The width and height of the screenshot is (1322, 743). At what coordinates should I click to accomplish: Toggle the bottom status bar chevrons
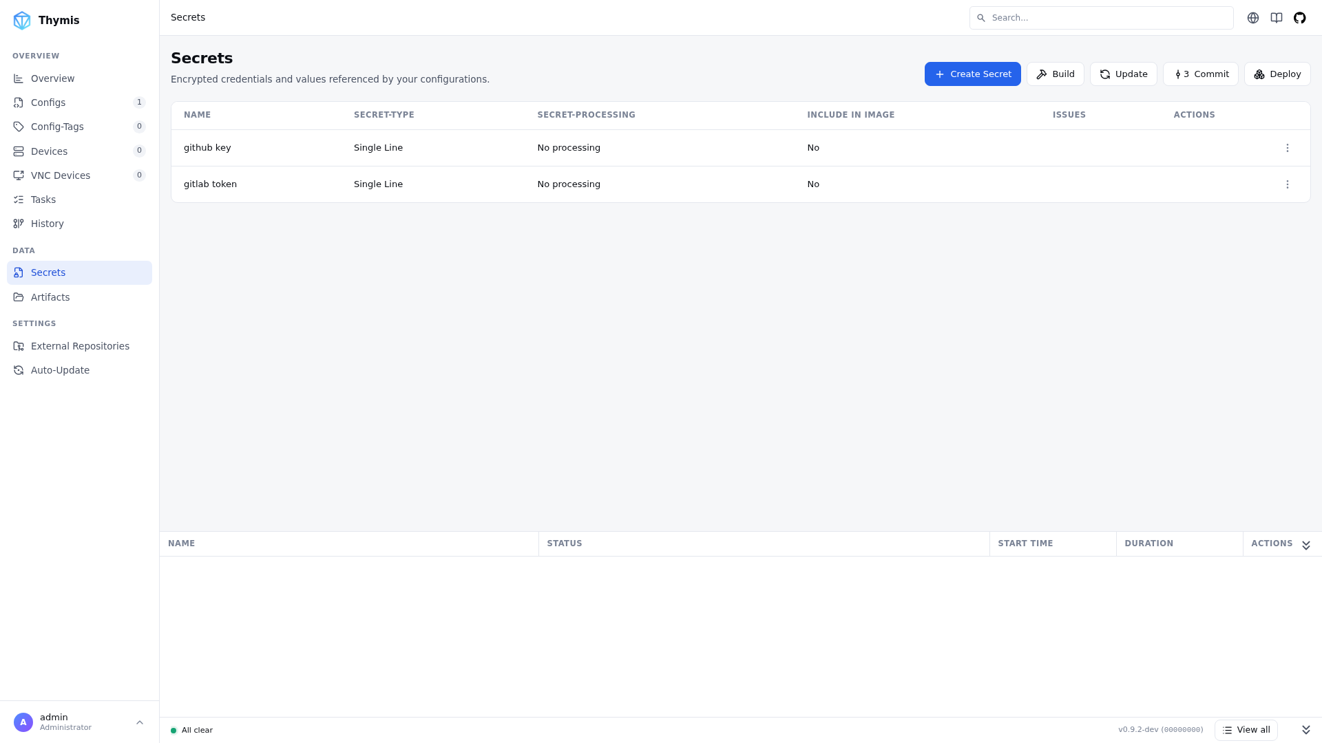tap(1305, 730)
